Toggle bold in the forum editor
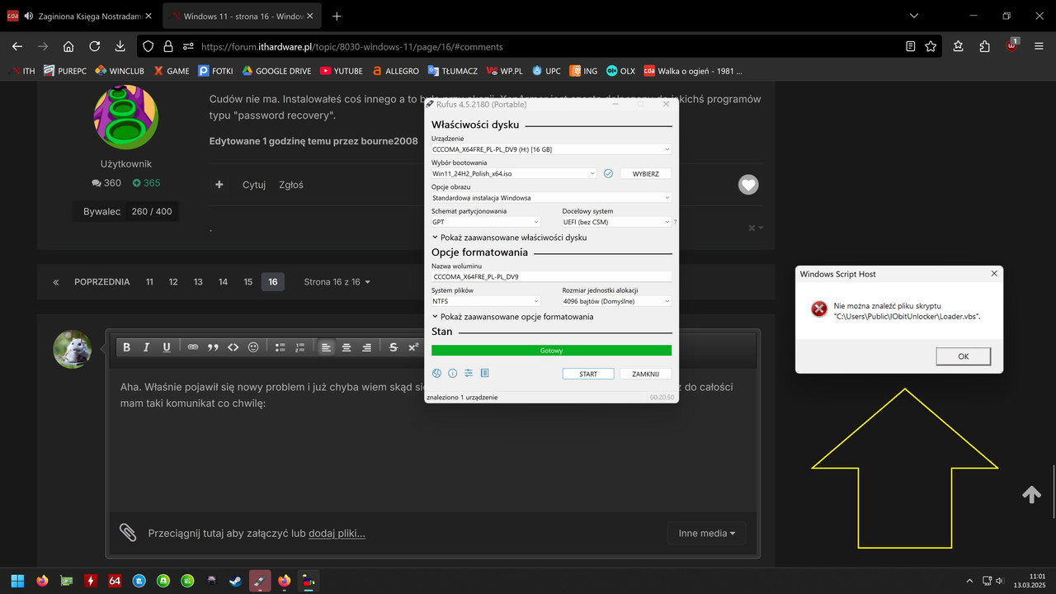 pos(126,347)
